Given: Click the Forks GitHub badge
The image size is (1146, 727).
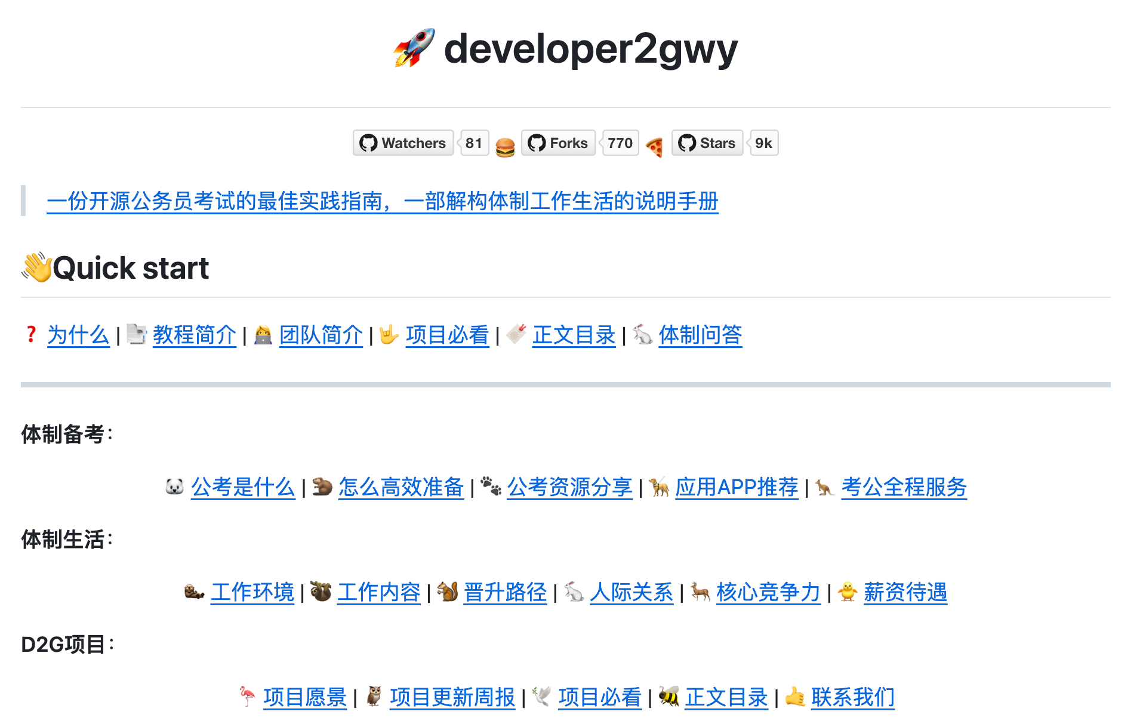Looking at the screenshot, I should click(x=558, y=143).
